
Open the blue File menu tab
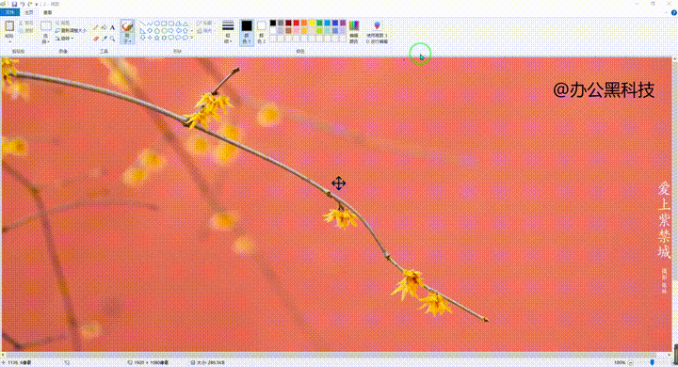pos(10,12)
